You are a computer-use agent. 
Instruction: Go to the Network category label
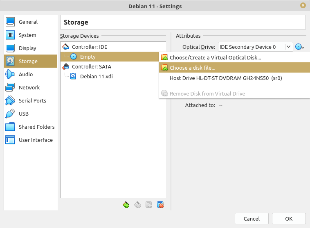[x=29, y=87]
